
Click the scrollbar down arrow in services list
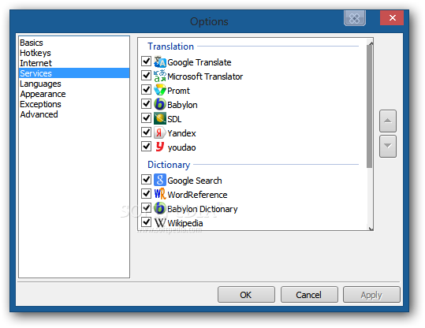[x=371, y=228]
